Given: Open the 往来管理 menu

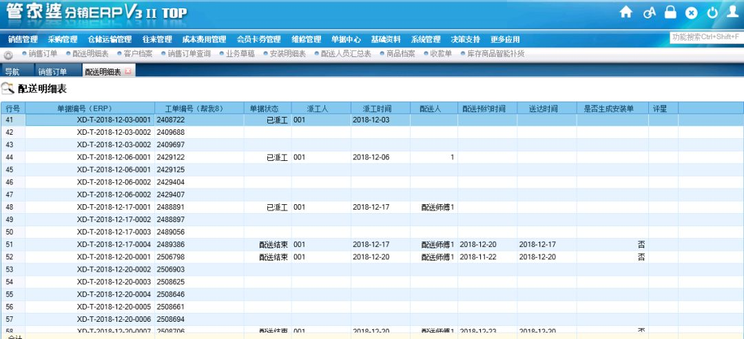Looking at the screenshot, I should tap(157, 40).
